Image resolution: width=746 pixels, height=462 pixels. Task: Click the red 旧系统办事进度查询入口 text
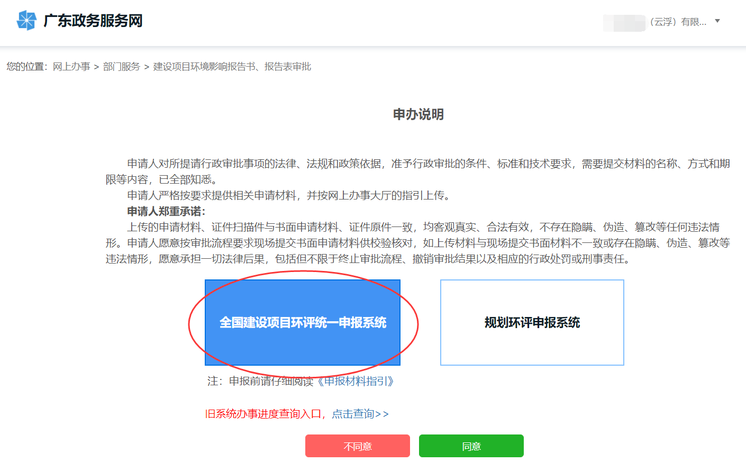[263, 414]
